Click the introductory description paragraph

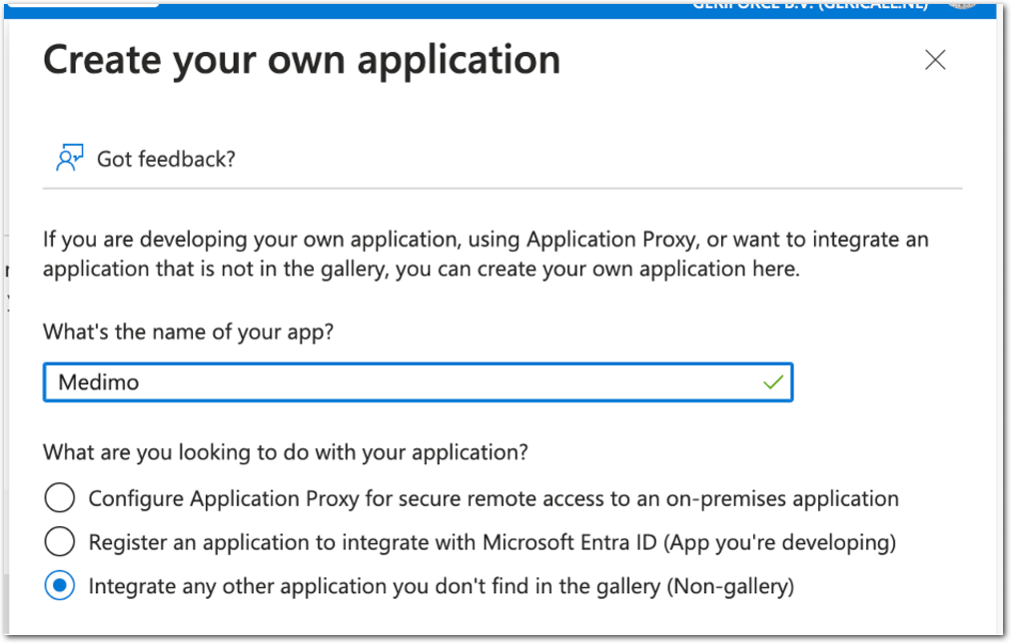486,255
